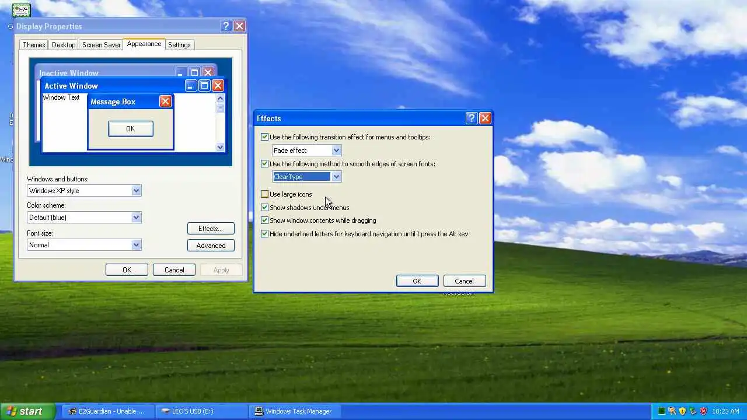747x420 pixels.
Task: Click the Effects... button
Action: (211, 229)
